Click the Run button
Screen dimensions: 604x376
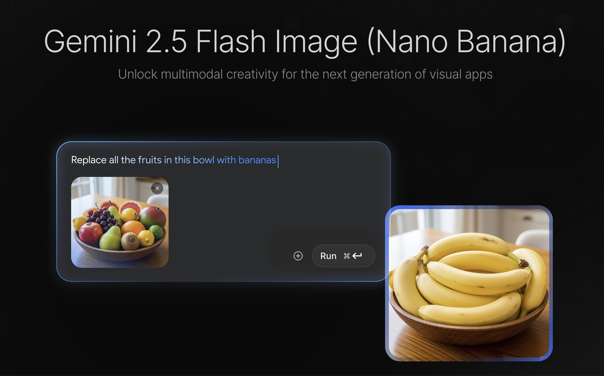pyautogui.click(x=343, y=256)
